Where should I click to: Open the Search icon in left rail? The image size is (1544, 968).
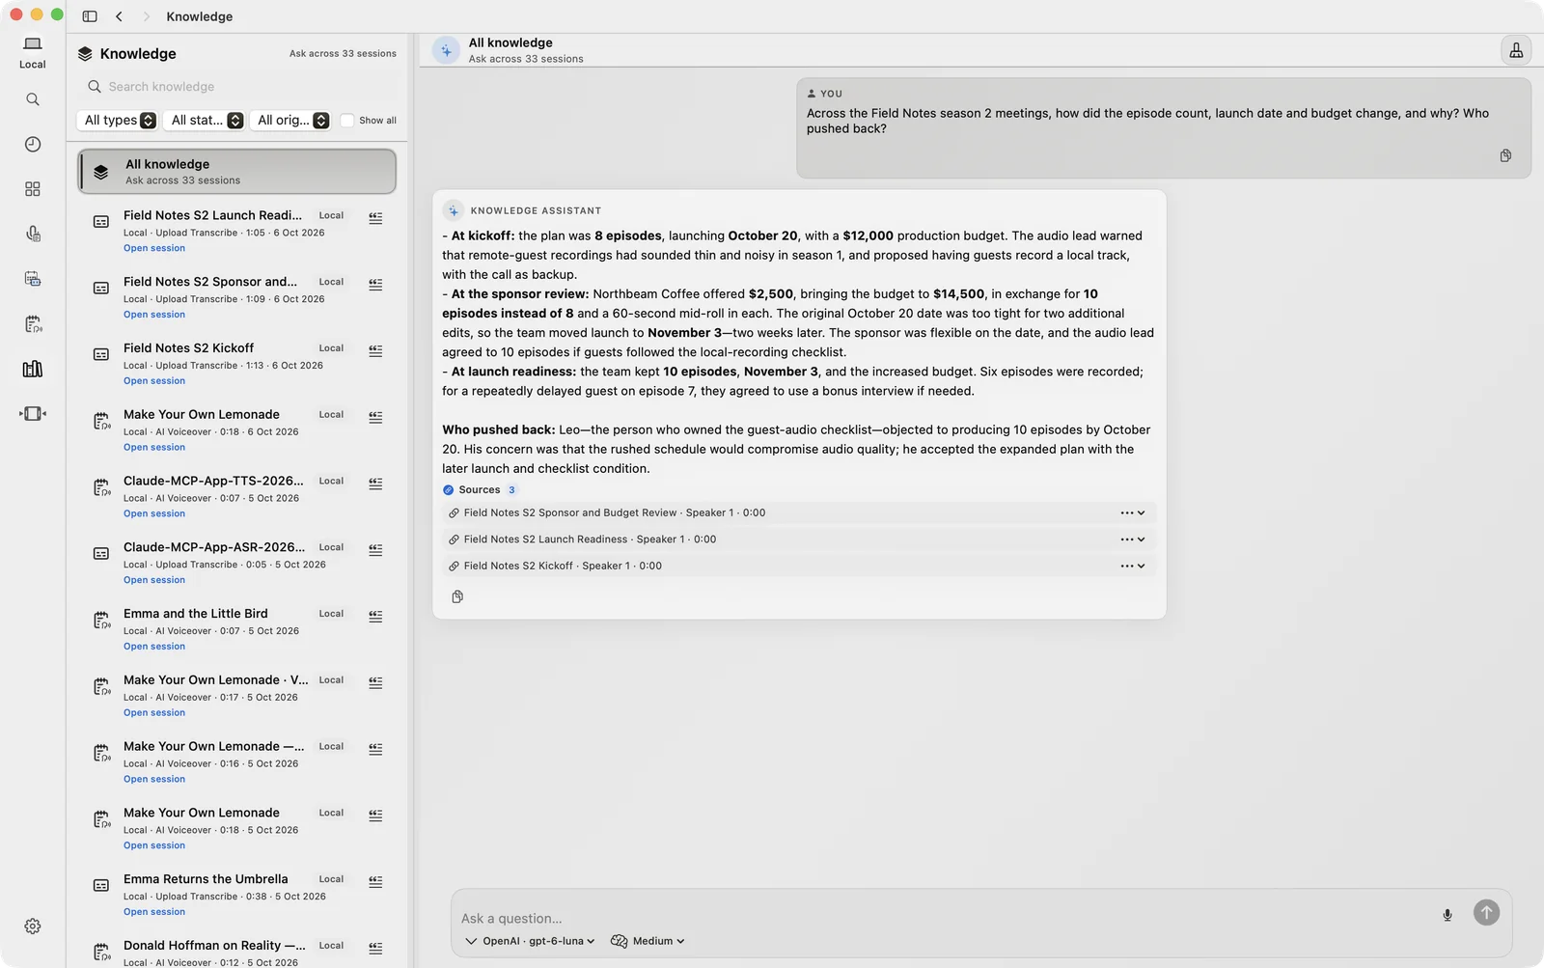(33, 99)
